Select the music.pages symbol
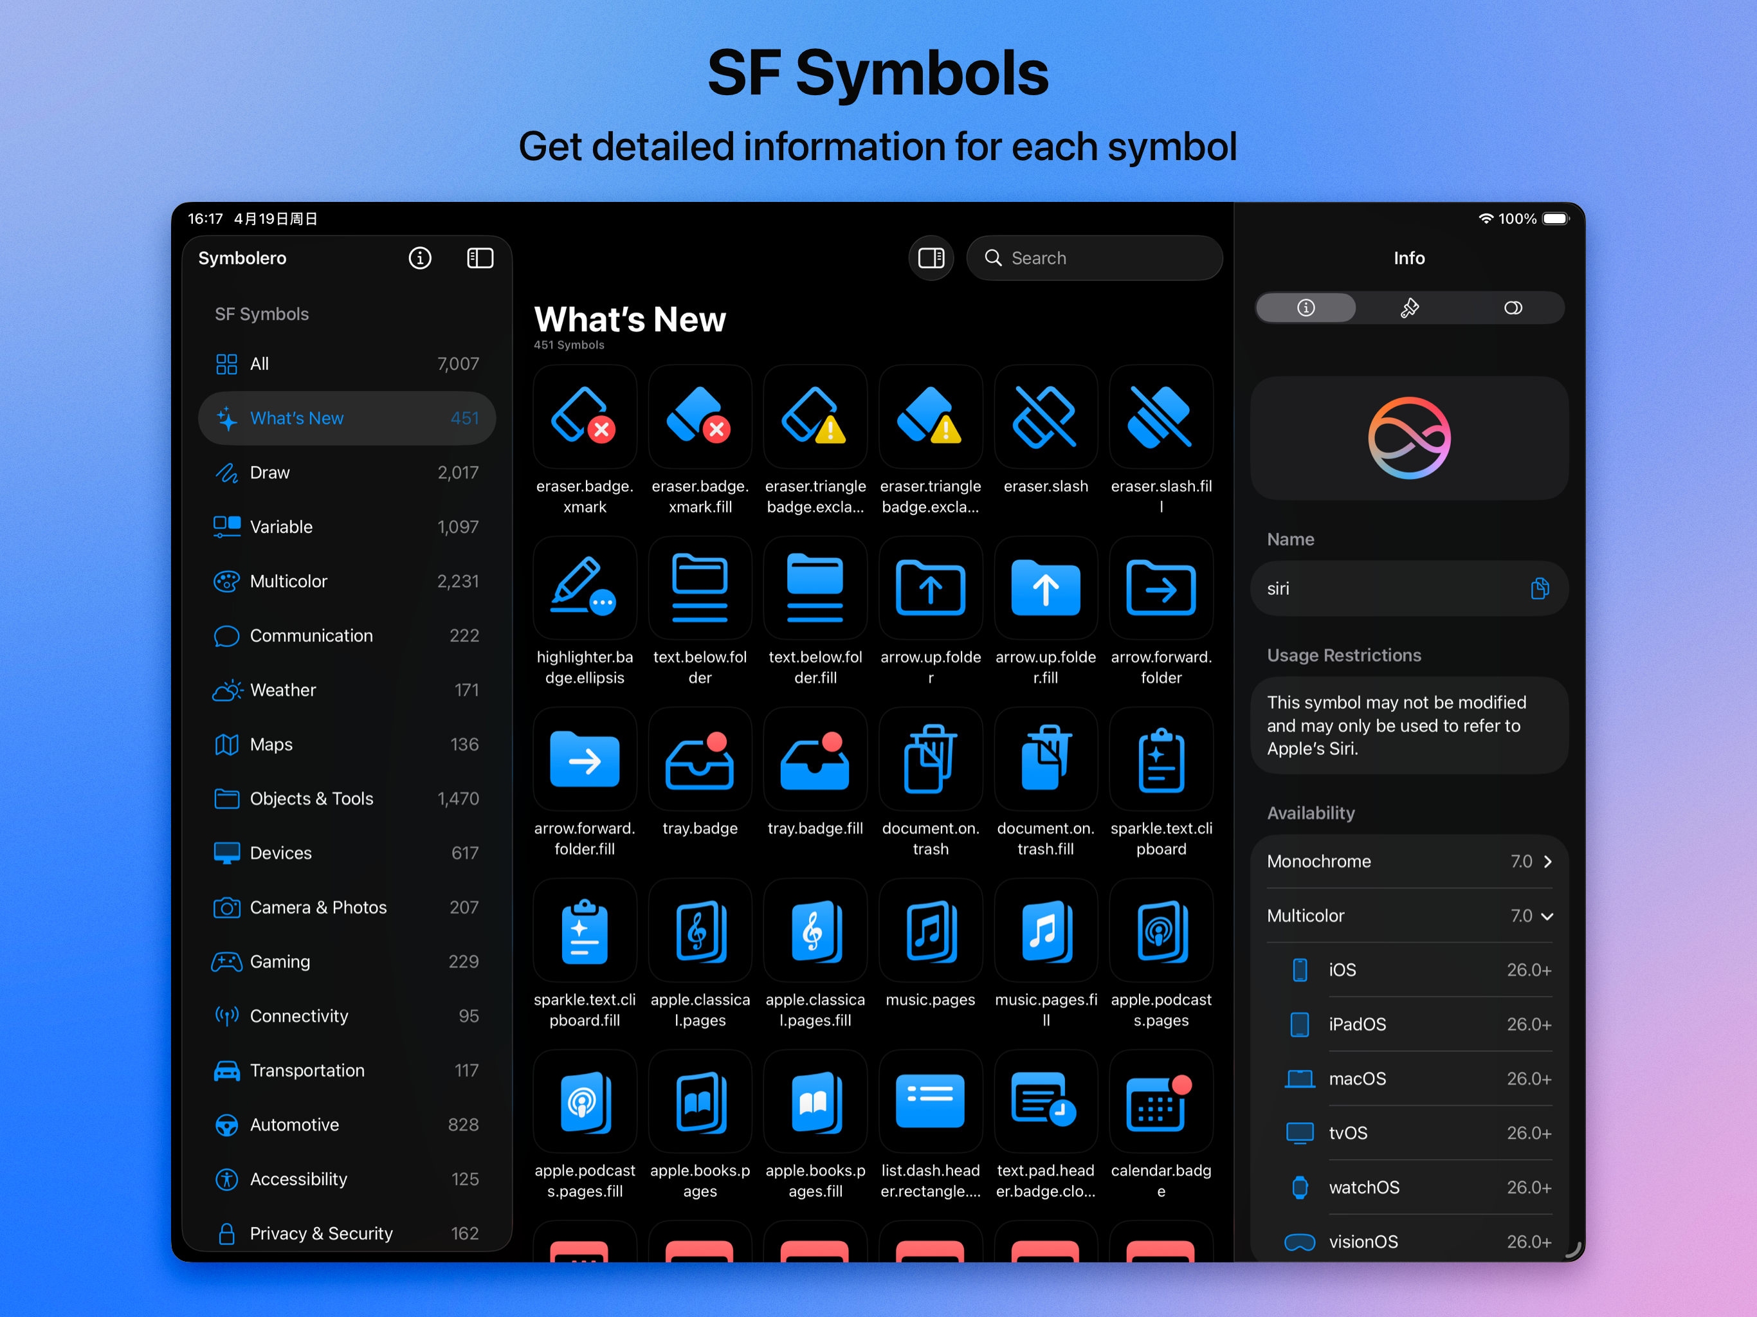Viewport: 1757px width, 1317px height. (x=930, y=930)
